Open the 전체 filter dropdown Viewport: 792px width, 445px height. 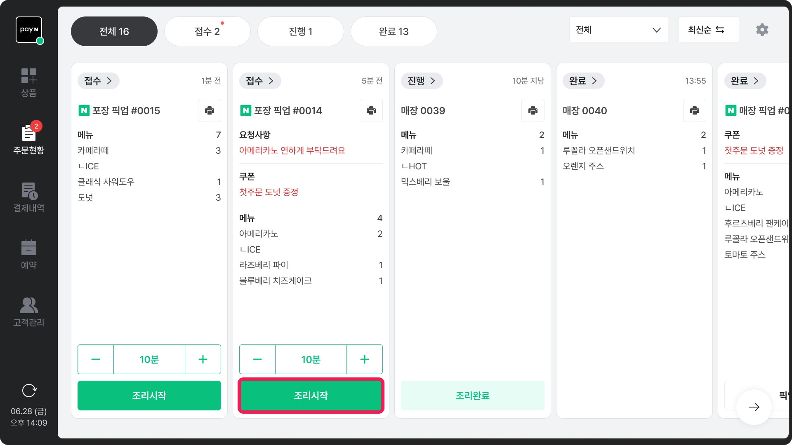618,30
